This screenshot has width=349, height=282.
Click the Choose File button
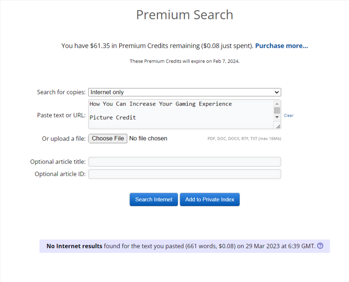point(108,138)
